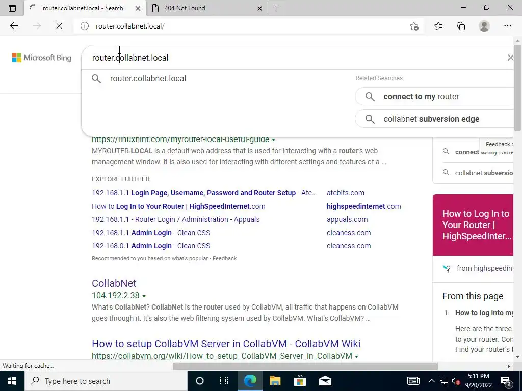Image resolution: width=522 pixels, height=391 pixels.
Task: Open Microsoft Store from the taskbar
Action: pyautogui.click(x=300, y=381)
